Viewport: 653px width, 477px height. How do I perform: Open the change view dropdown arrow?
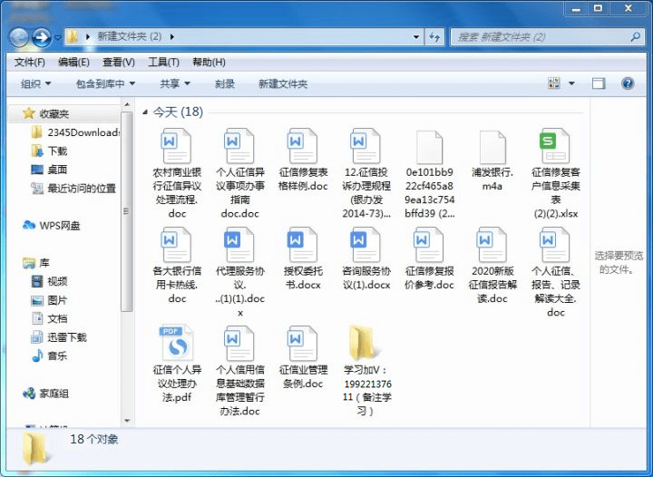point(571,83)
